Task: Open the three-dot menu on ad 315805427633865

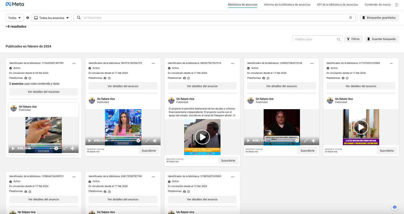Action: pos(233,176)
